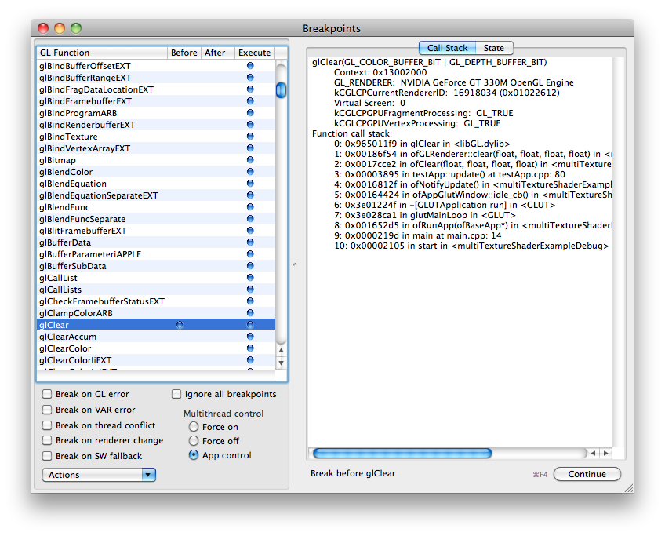The image size is (665, 536).
Task: Toggle Execute dot for glBlendColor
Action: 250,172
